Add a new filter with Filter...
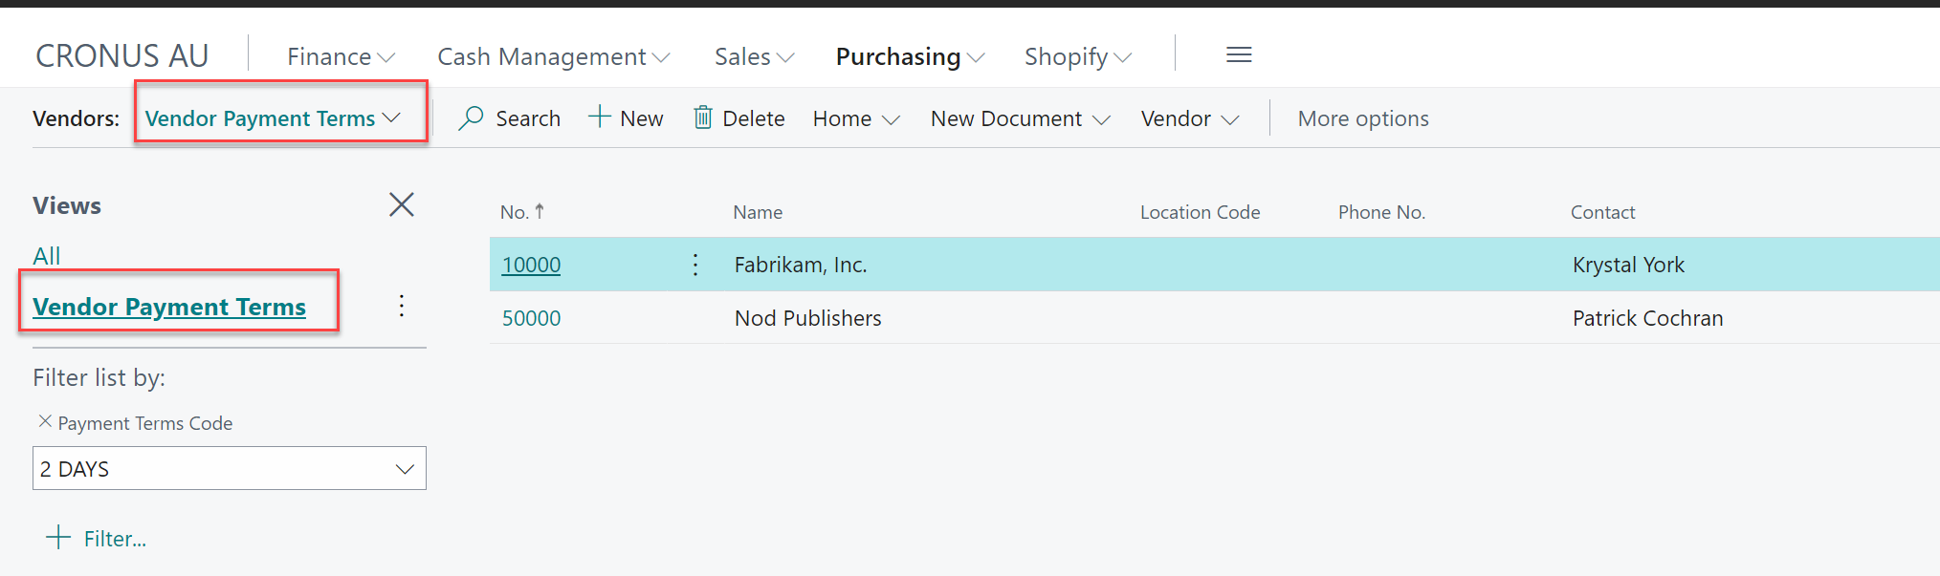 pyautogui.click(x=97, y=538)
